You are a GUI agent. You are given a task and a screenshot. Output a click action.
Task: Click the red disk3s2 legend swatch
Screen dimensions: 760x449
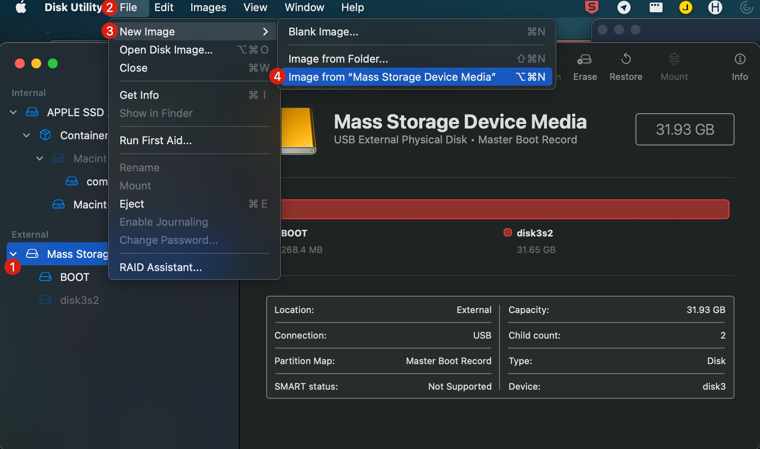[508, 233]
